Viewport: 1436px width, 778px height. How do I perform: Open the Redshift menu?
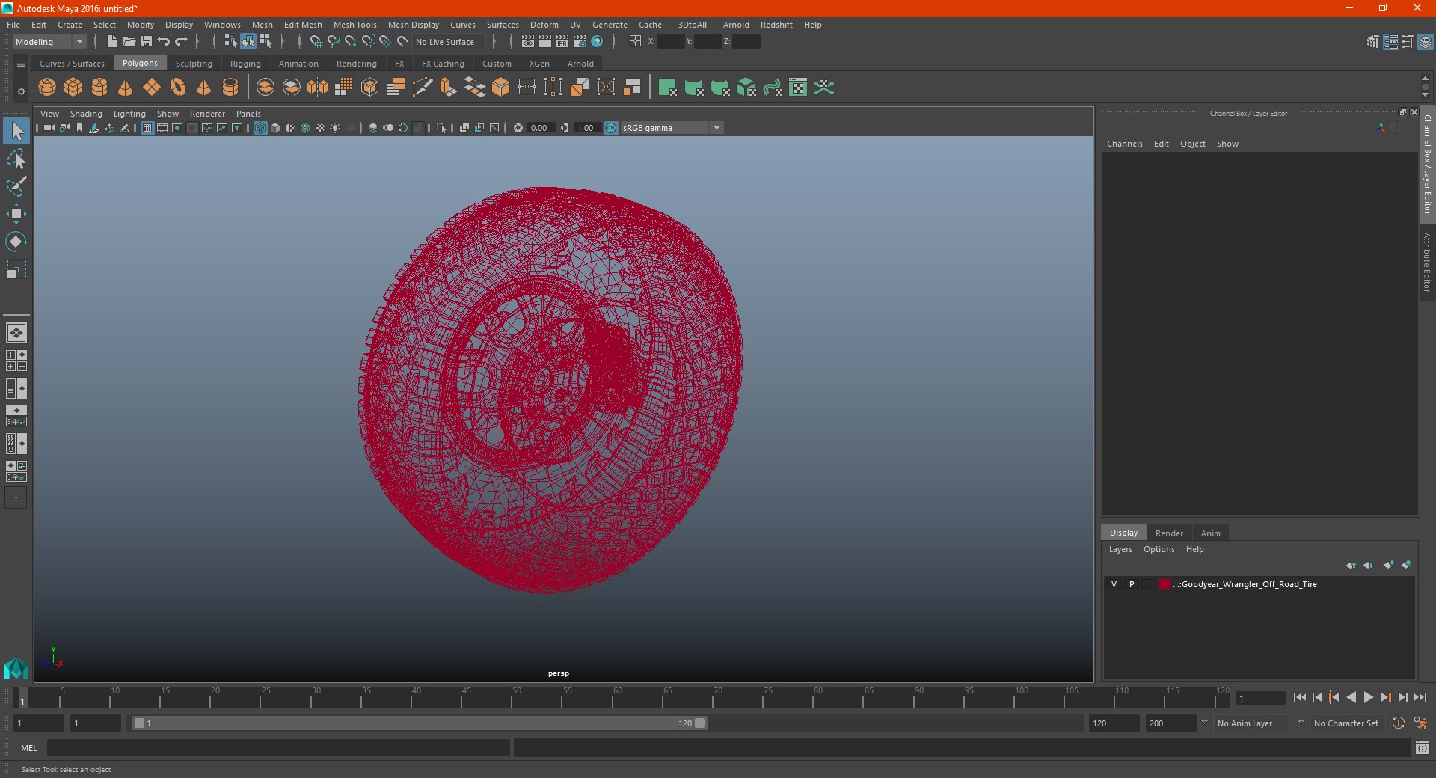coord(776,25)
